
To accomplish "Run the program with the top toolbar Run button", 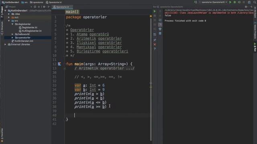I will coord(230,2).
